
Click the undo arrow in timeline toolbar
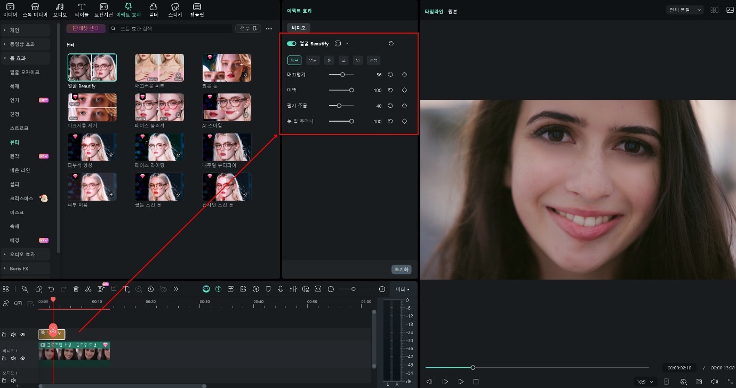51,289
